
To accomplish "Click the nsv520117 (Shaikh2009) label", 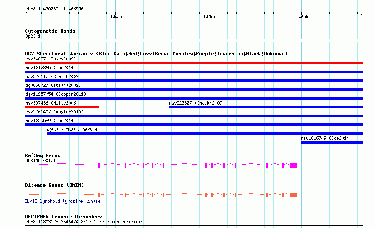I will pyautogui.click(x=53, y=76).
